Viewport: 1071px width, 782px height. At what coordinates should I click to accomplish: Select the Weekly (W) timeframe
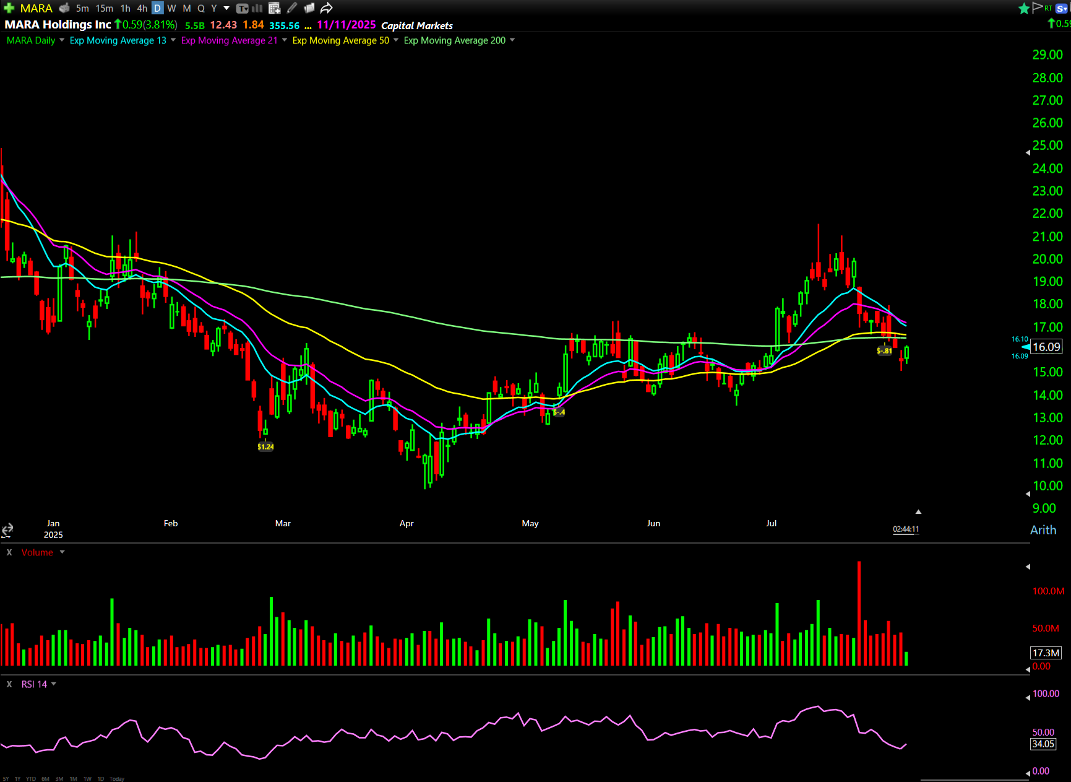pyautogui.click(x=172, y=8)
